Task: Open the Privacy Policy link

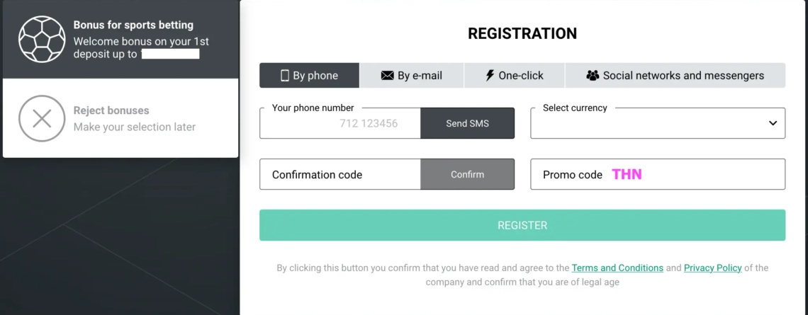Action: point(712,268)
